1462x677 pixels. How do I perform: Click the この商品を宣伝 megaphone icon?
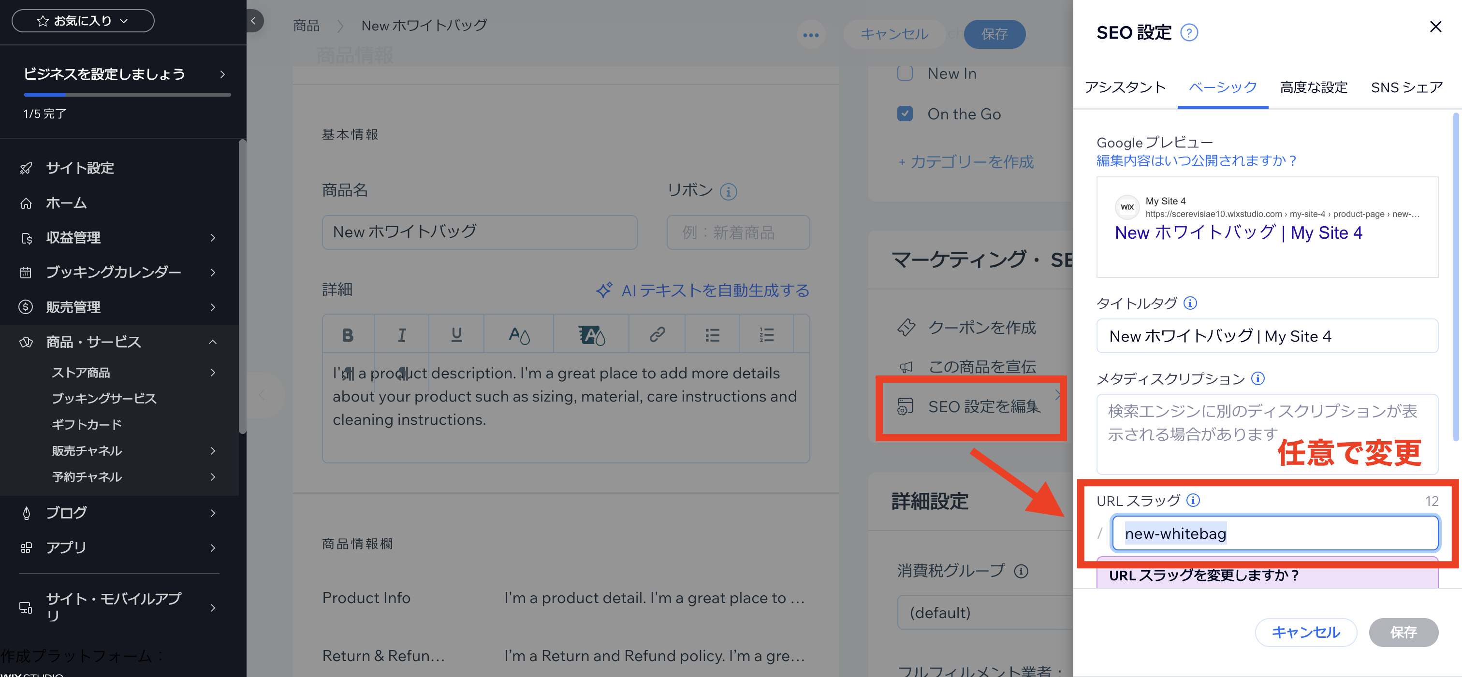(x=906, y=367)
